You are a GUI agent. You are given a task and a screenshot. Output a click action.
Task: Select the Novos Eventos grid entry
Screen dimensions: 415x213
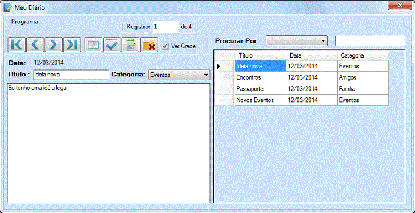[301, 100]
